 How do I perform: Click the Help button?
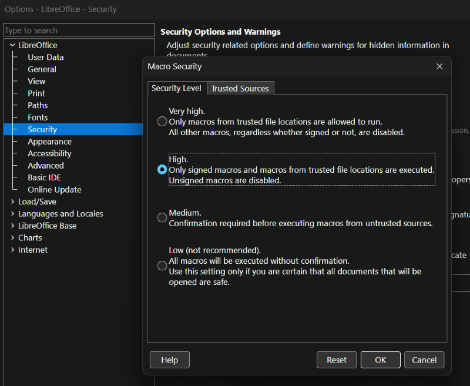pos(170,360)
